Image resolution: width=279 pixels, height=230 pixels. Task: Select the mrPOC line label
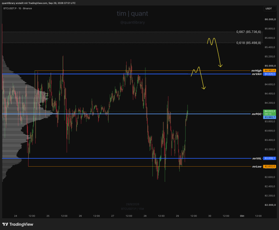tap(256, 114)
